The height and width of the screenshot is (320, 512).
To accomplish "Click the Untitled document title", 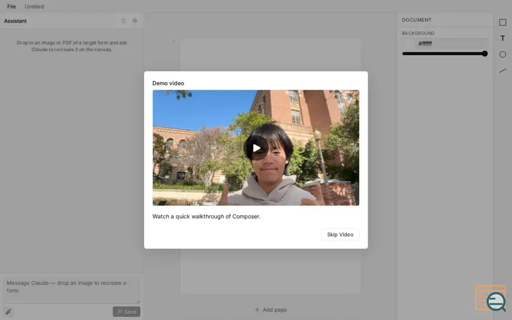I will (35, 6).
